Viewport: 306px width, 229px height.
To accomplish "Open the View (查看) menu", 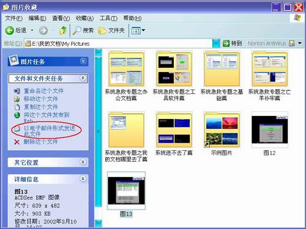I will [61, 18].
